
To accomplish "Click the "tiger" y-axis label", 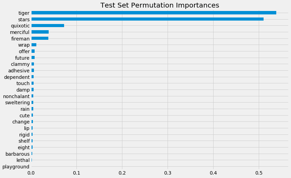I will click(x=24, y=13).
